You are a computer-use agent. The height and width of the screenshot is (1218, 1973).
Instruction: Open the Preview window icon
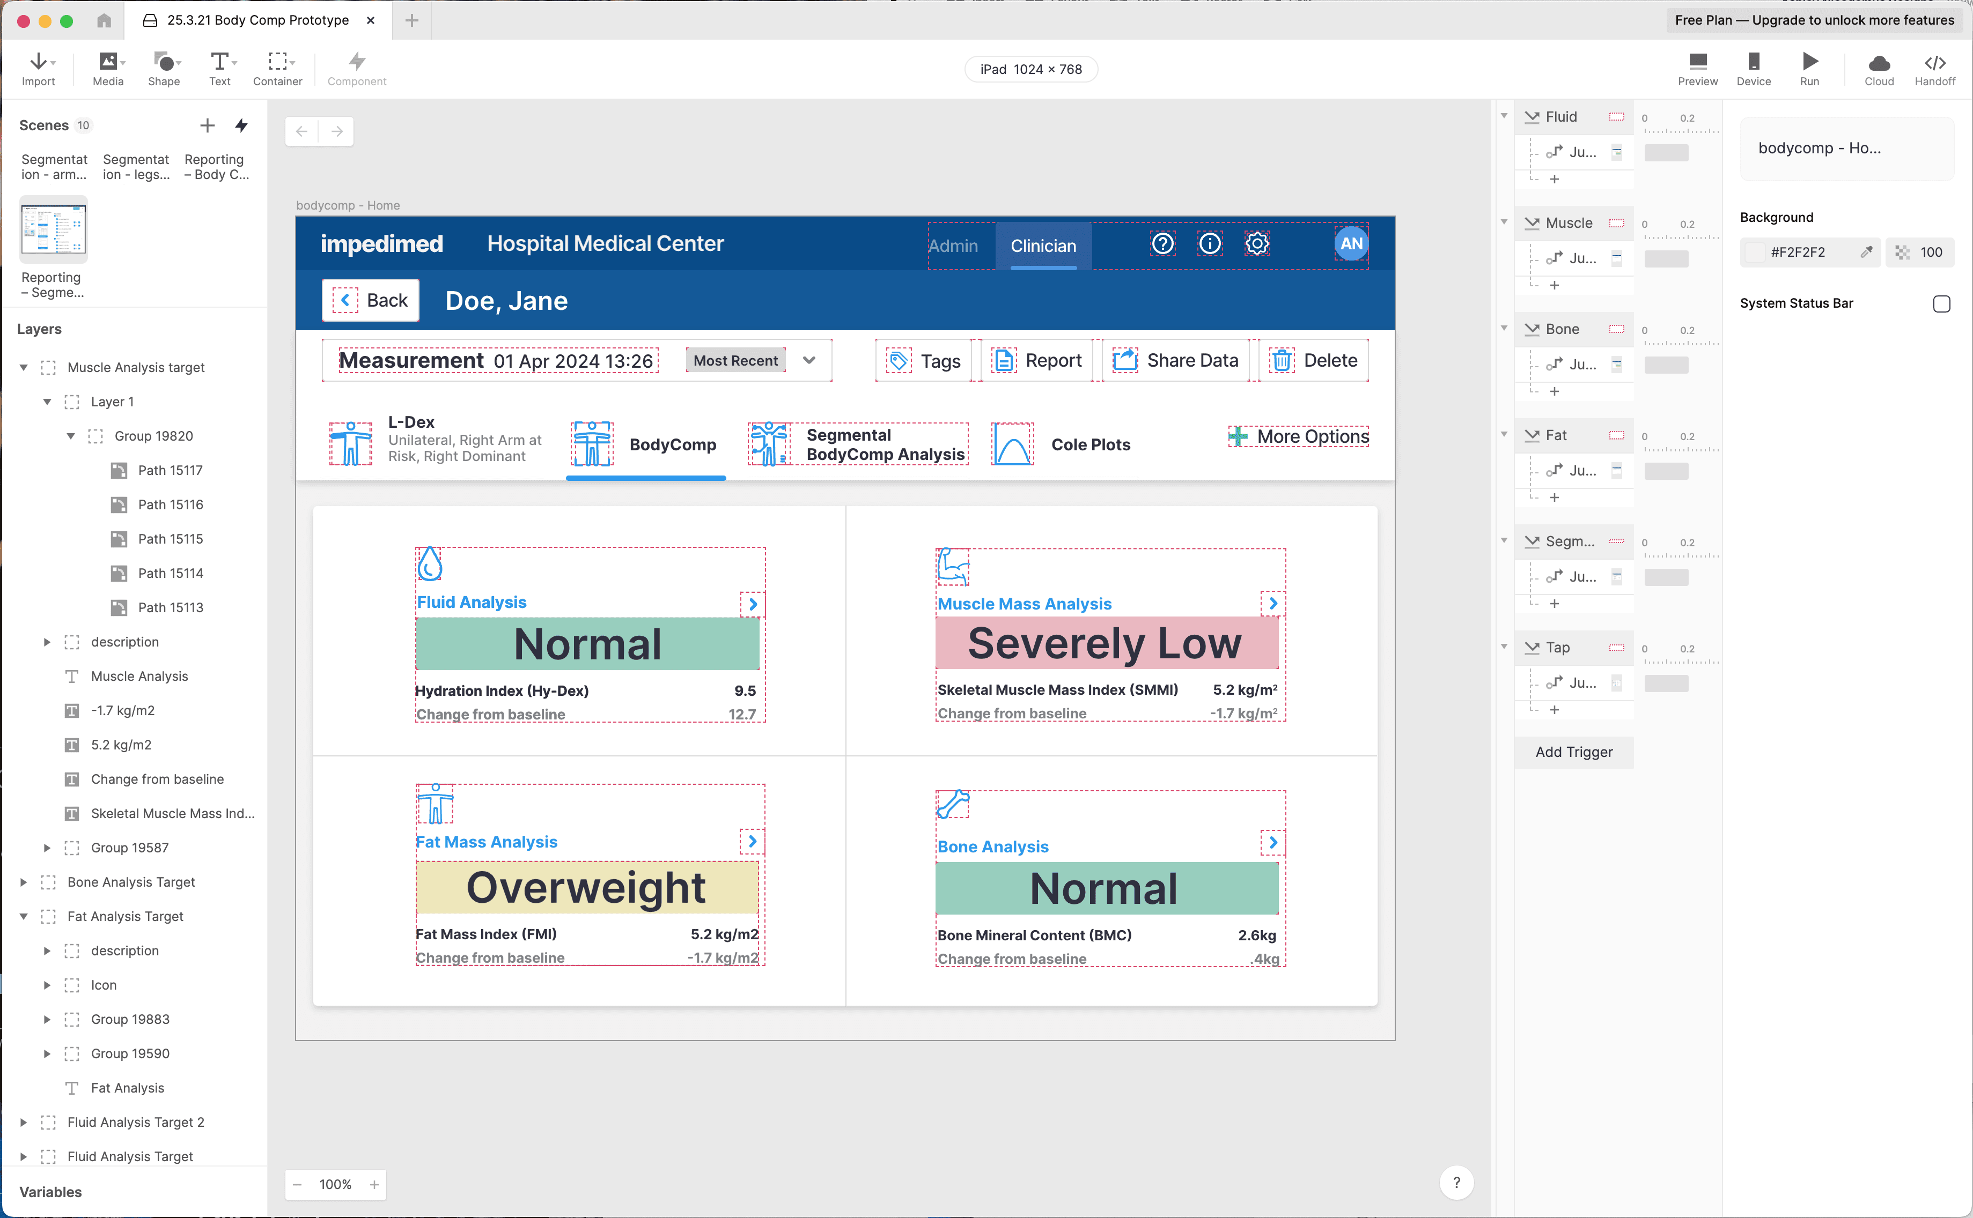tap(1697, 61)
